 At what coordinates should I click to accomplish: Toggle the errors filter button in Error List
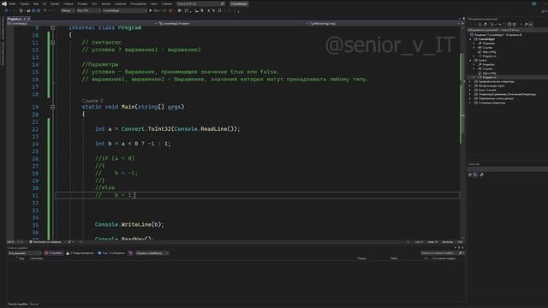pyautogui.click(x=53, y=253)
